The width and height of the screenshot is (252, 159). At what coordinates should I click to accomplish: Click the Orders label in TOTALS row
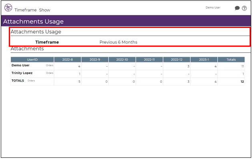click(31, 81)
